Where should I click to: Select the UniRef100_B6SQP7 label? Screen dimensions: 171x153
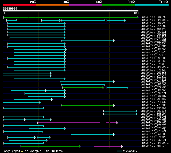tap(153, 114)
